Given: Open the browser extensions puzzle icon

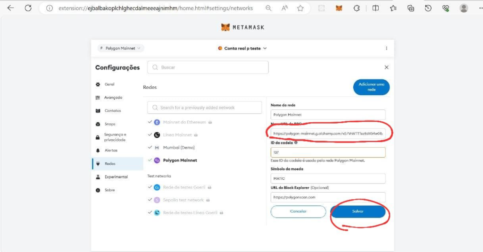Looking at the screenshot, I should click(357, 8).
